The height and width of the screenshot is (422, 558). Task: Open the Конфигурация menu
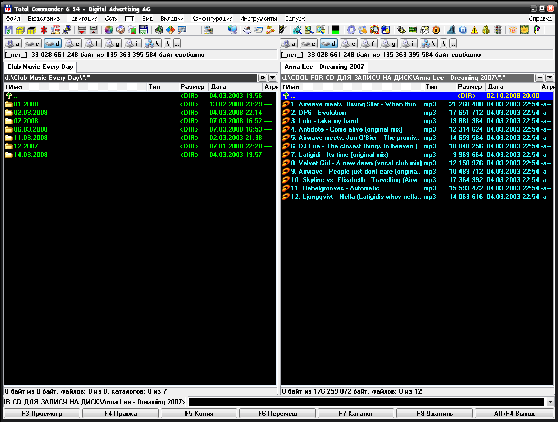coord(212,18)
